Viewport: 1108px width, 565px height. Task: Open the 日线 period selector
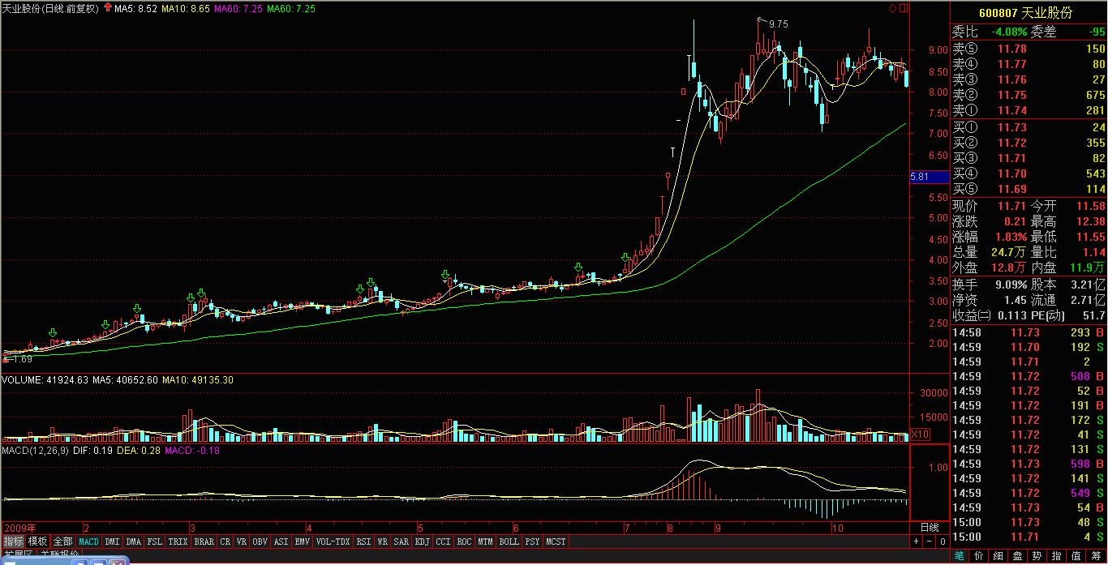pyautogui.click(x=929, y=527)
